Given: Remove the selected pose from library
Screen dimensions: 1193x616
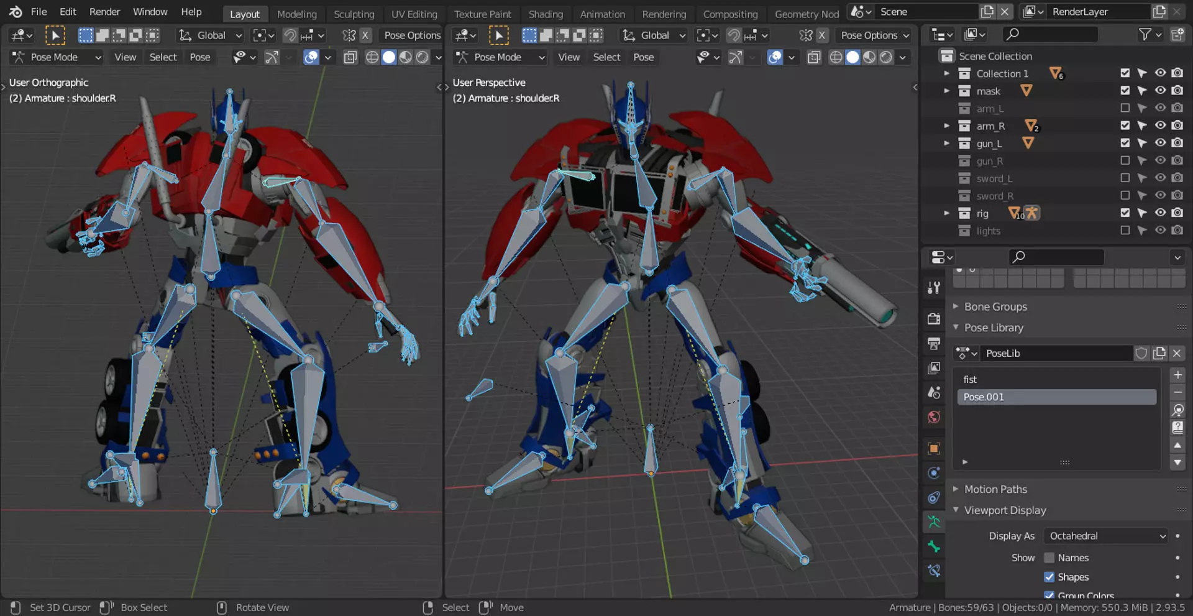Looking at the screenshot, I should coord(1177,392).
